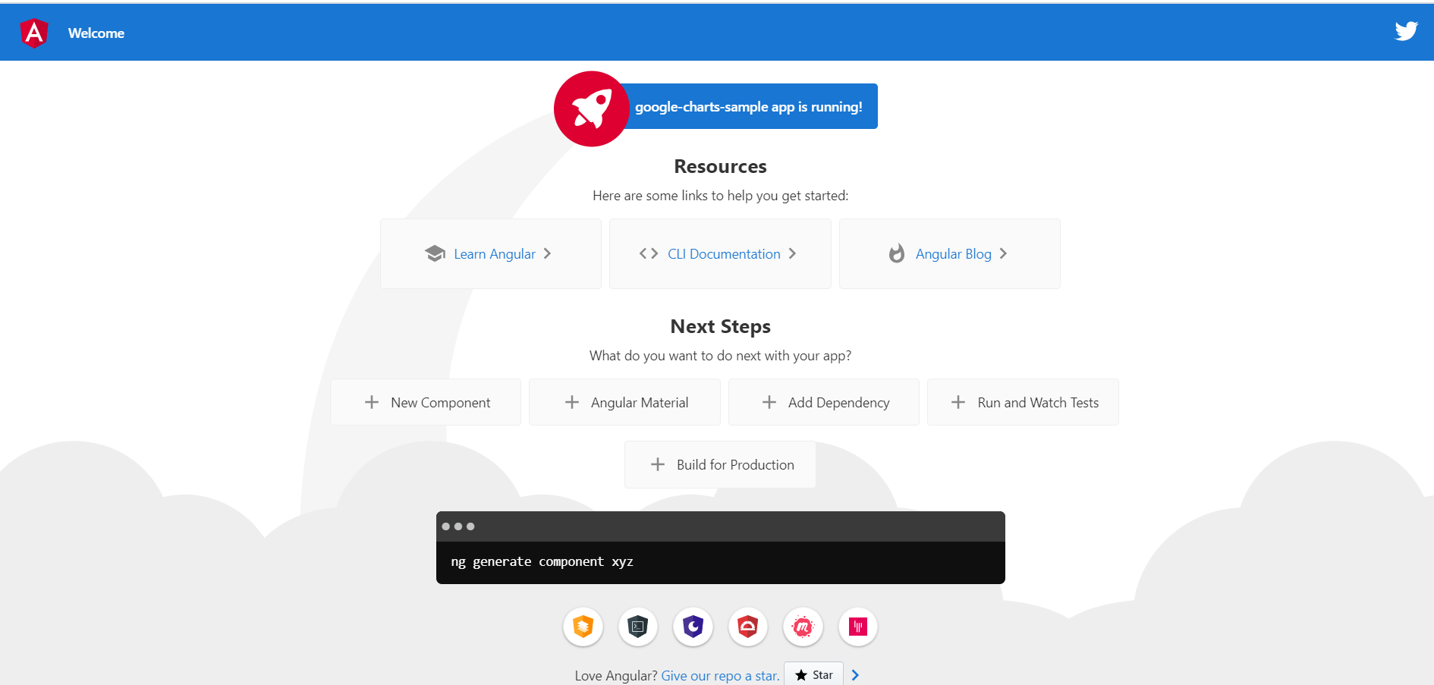Click the arrow after the Star button

(x=855, y=674)
